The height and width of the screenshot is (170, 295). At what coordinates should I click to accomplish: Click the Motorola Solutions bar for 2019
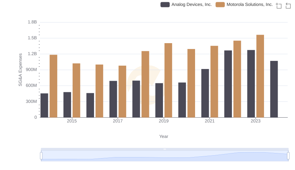(168, 80)
